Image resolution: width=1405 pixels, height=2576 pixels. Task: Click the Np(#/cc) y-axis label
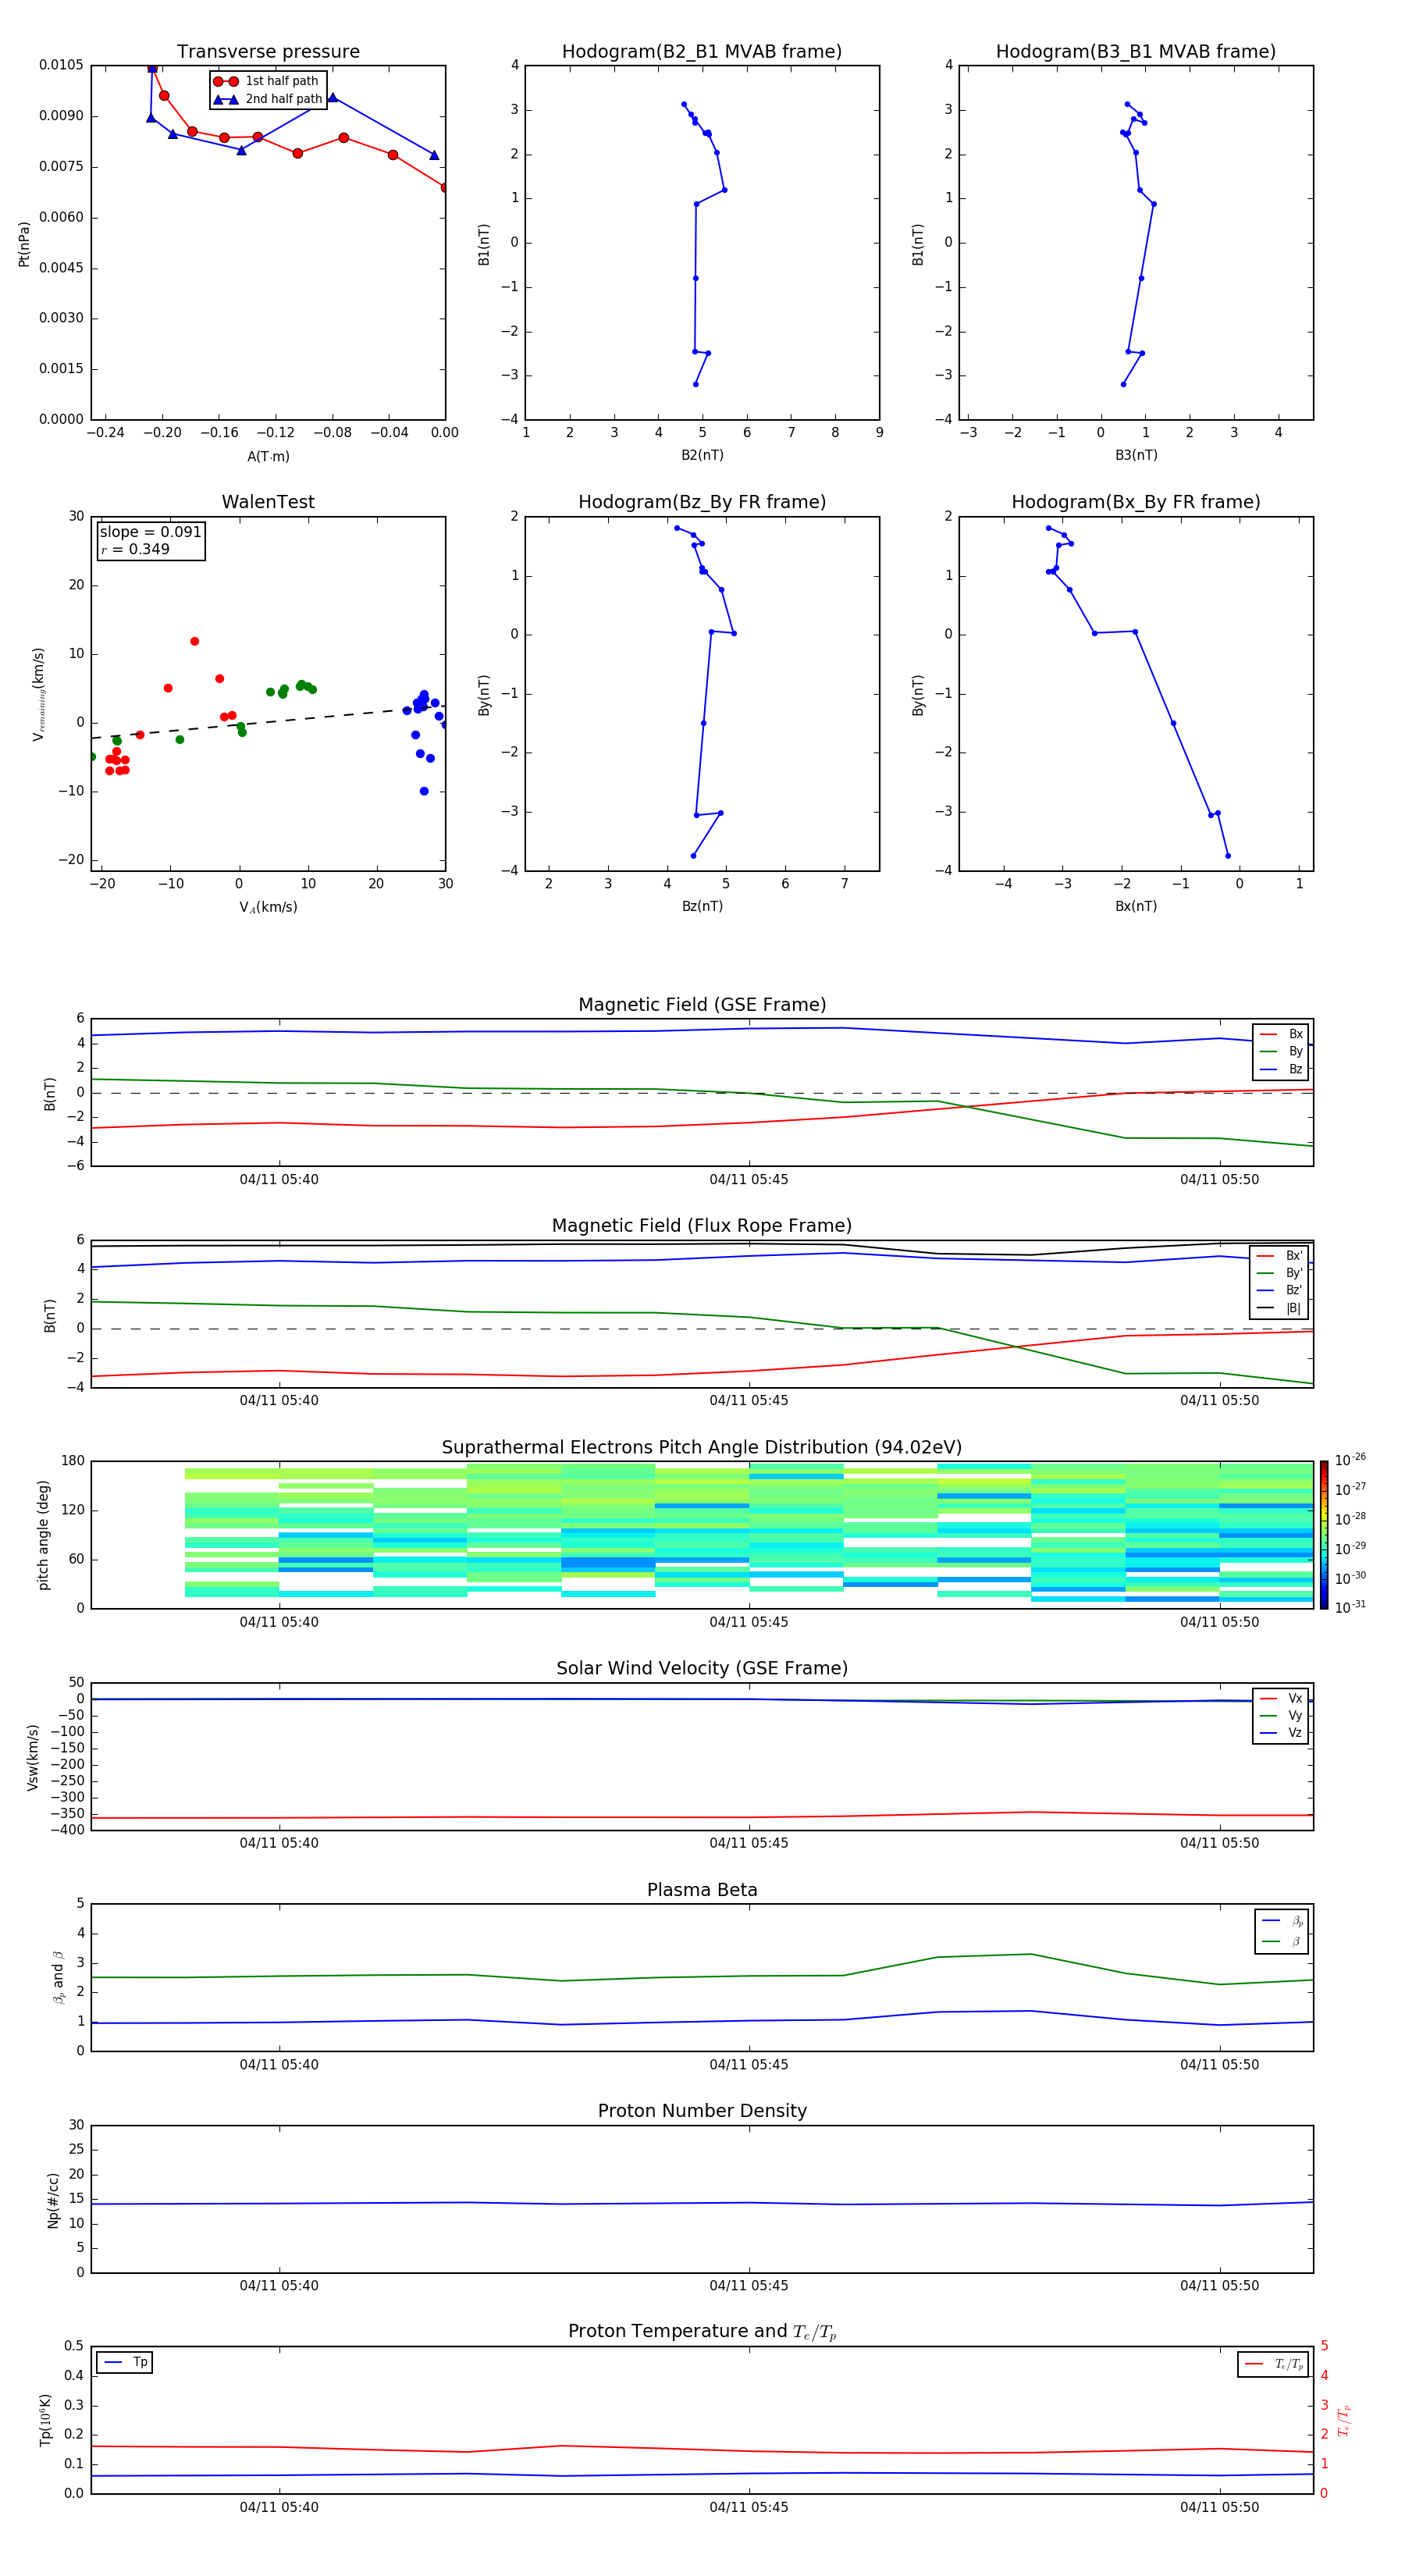[53, 2200]
